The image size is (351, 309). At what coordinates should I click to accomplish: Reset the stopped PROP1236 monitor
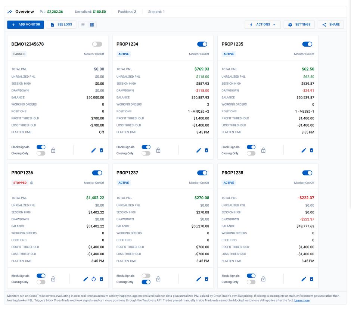(x=94, y=279)
